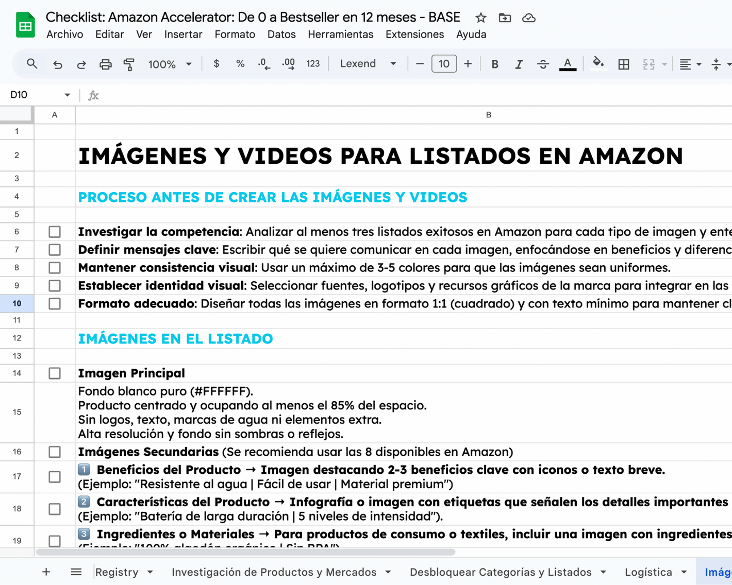Open the vertical align menu
732x585 pixels.
click(x=721, y=64)
